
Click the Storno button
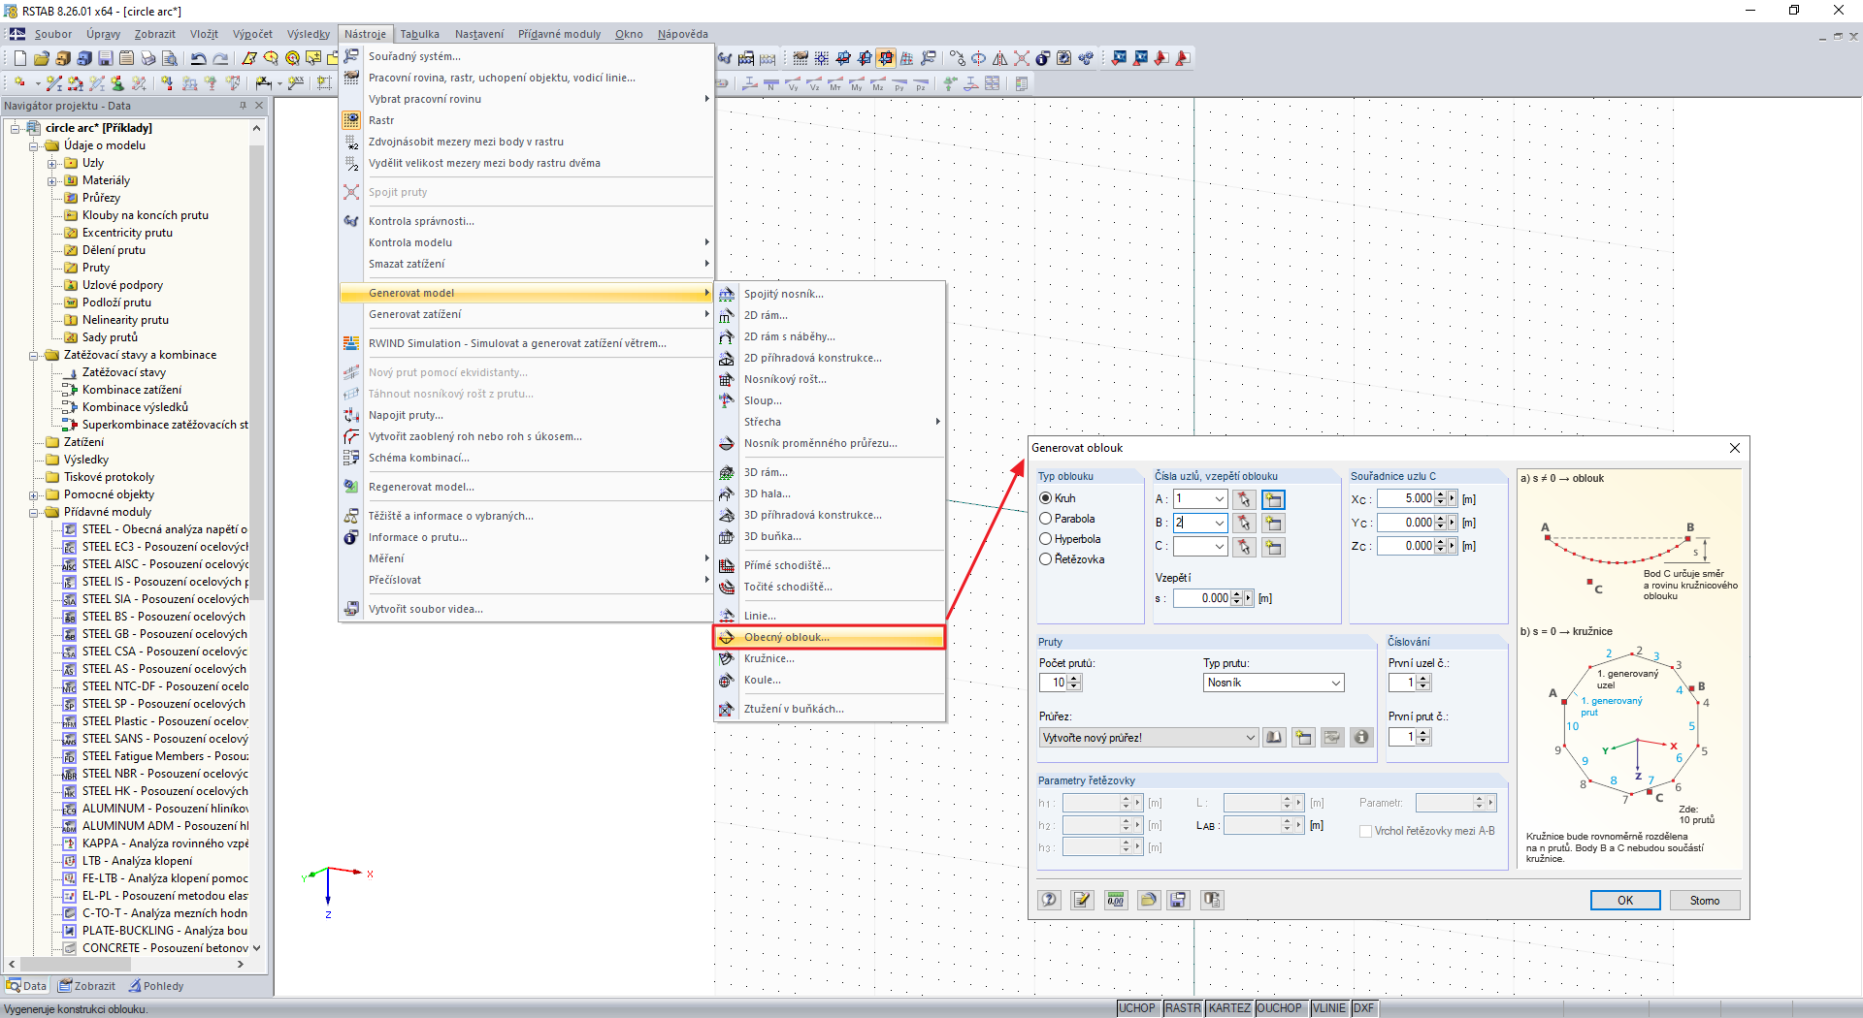(x=1705, y=901)
